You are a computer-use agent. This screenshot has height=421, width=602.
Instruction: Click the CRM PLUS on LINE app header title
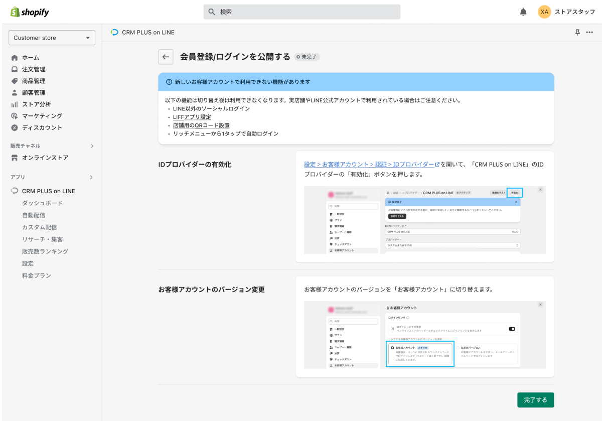148,32
